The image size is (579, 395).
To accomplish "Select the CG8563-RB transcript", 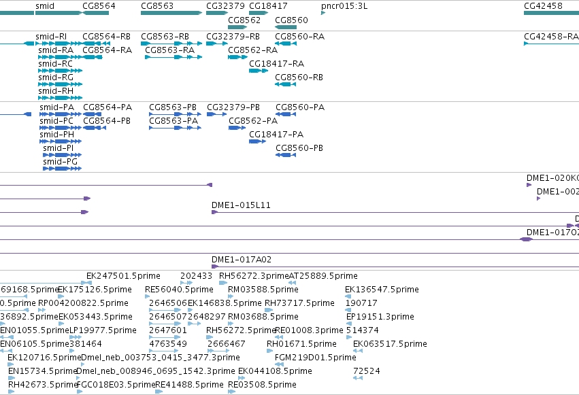I will [x=165, y=37].
